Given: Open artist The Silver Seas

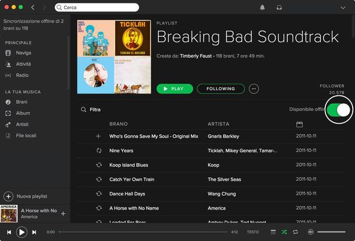Looking at the screenshot, I should tap(225, 179).
